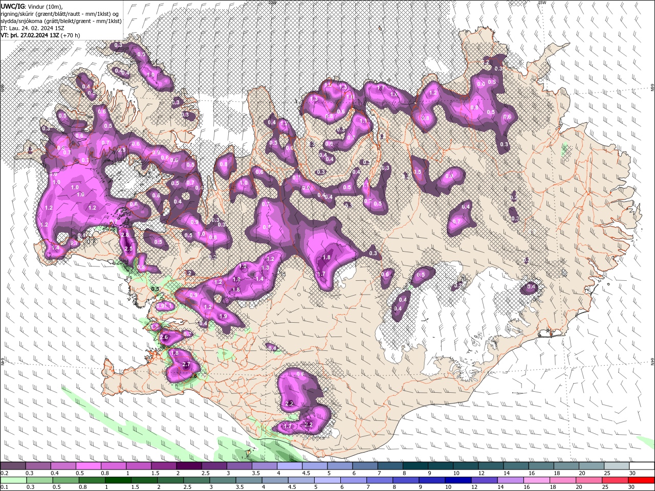This screenshot has height=491, width=655.
Task: Click the snow legend swatch between 3 and 3.5
Action: pyautogui.click(x=239, y=465)
